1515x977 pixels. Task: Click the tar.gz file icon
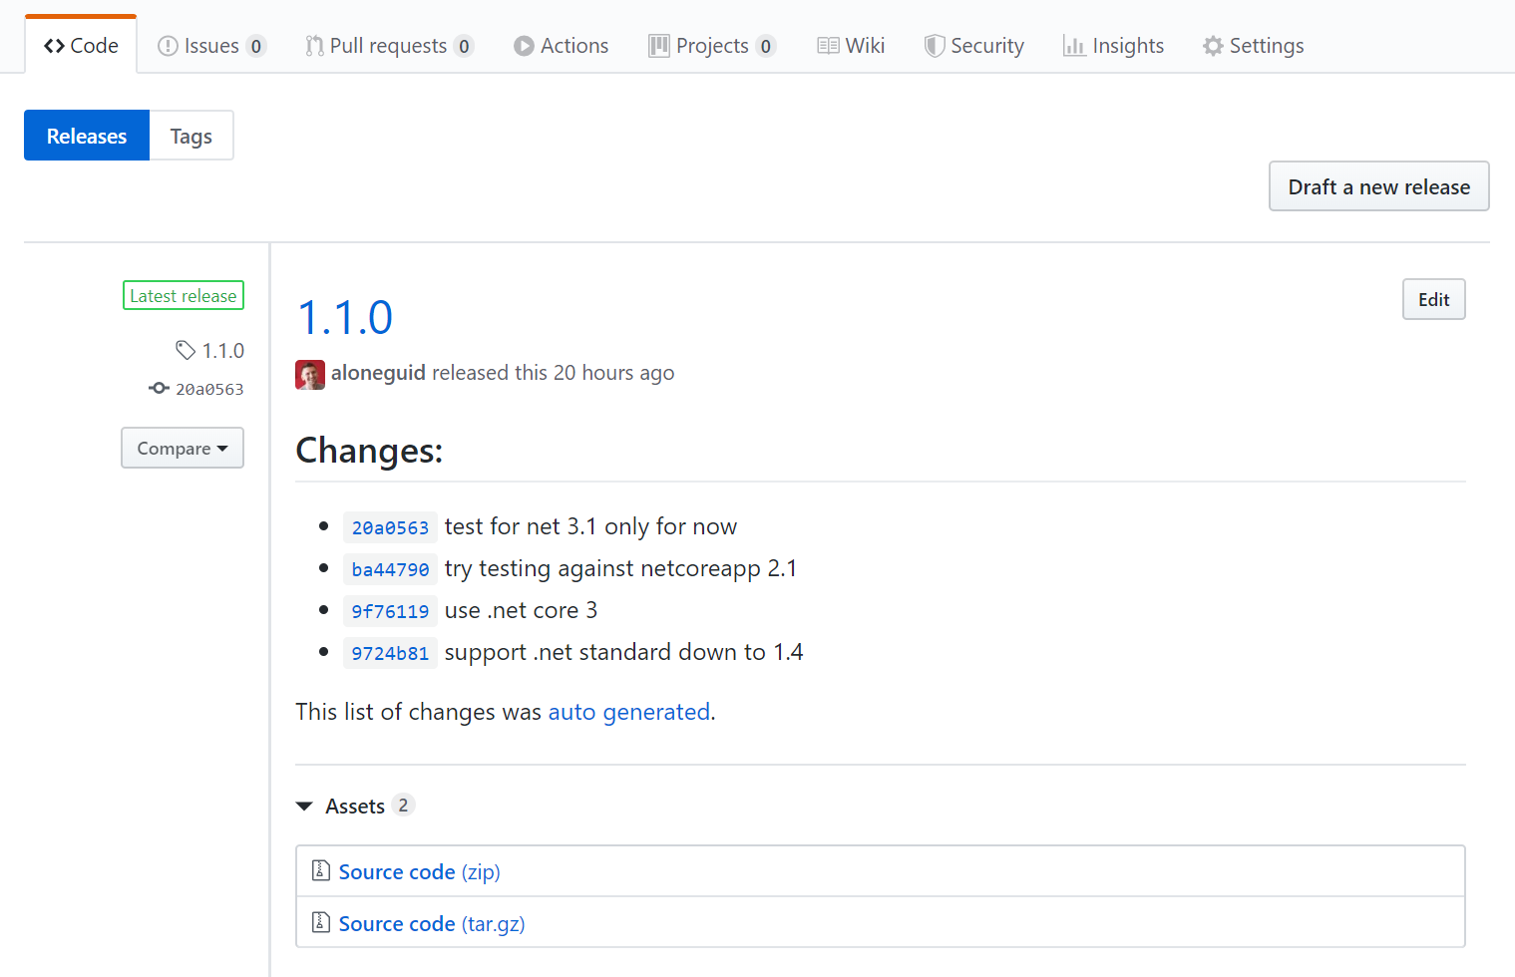click(x=321, y=922)
